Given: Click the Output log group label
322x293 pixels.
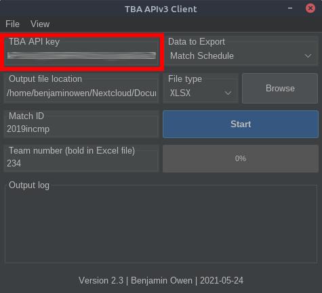Looking at the screenshot, I should tap(29, 185).
